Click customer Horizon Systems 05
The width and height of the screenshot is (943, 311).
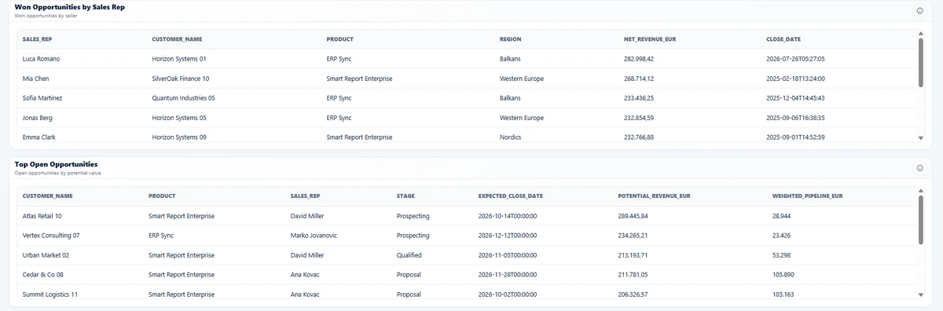(x=179, y=118)
